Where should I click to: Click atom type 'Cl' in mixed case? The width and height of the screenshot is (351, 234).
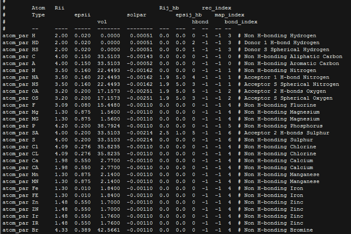(35, 147)
